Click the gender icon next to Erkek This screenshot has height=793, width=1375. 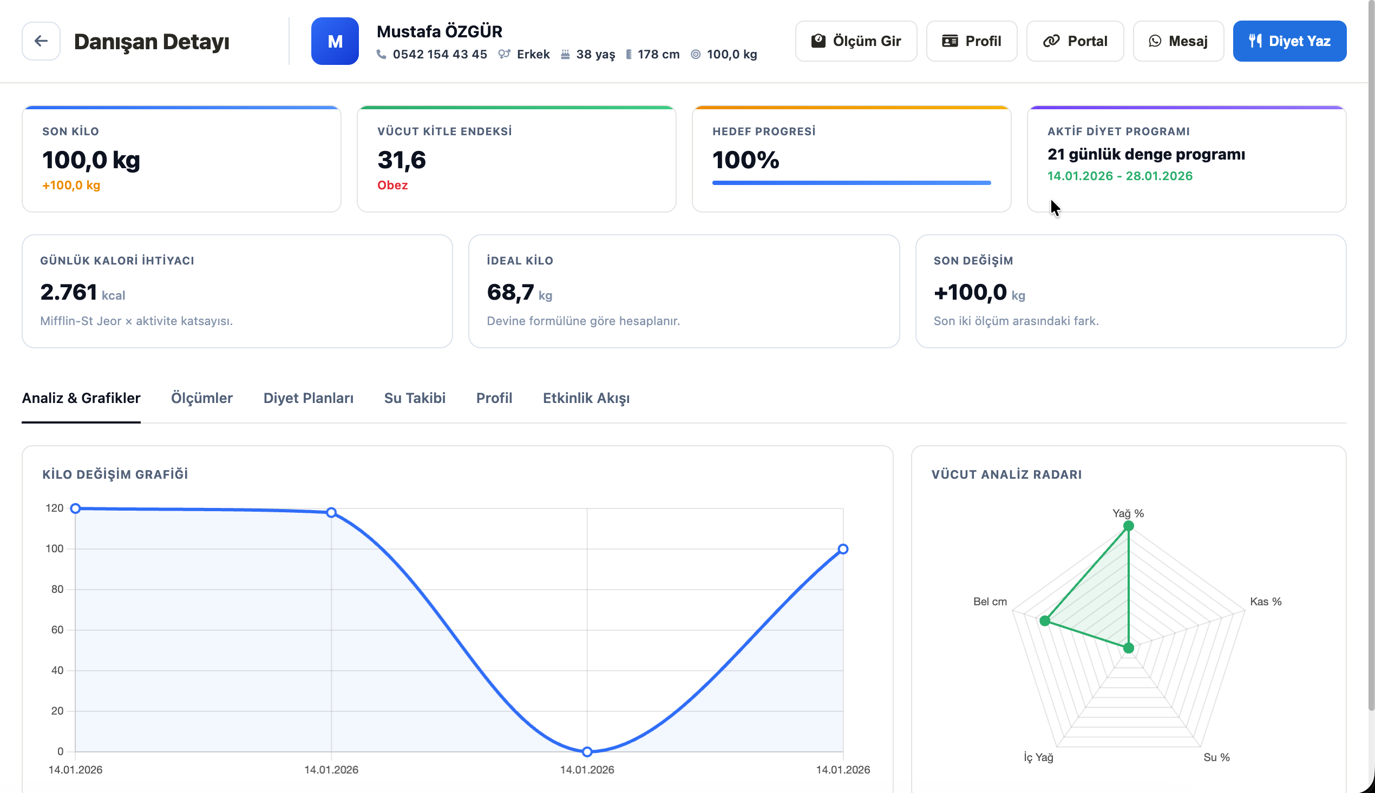(x=504, y=55)
